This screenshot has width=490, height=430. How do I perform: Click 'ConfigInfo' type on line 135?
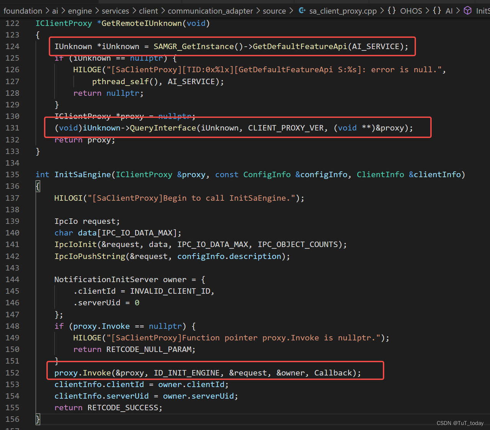267,174
